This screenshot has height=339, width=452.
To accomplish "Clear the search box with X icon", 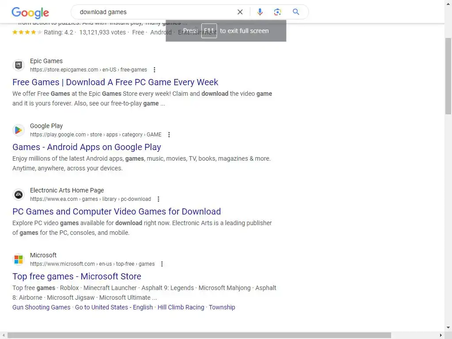I will 240,12.
